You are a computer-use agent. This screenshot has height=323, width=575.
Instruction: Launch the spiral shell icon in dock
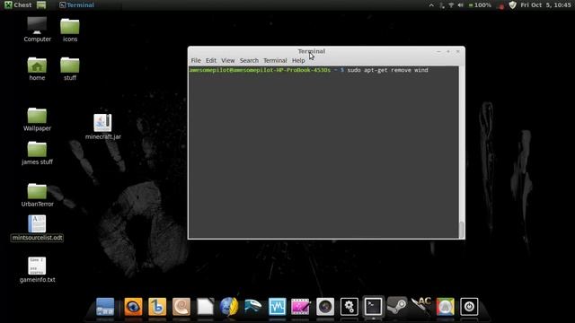click(x=181, y=307)
